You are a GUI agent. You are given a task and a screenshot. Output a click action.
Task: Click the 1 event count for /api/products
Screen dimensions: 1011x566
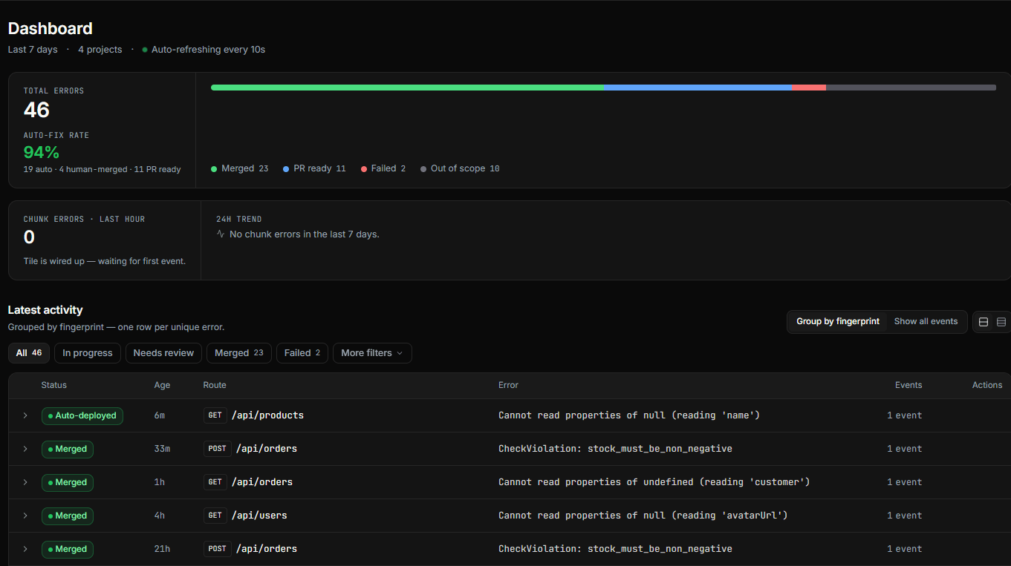(904, 415)
